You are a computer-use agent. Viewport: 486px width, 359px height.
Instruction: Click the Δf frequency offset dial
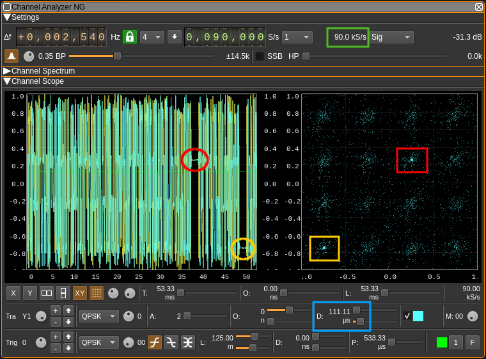tap(61, 37)
